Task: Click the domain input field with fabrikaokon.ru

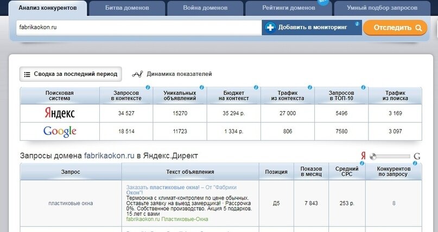Action: coord(139,27)
